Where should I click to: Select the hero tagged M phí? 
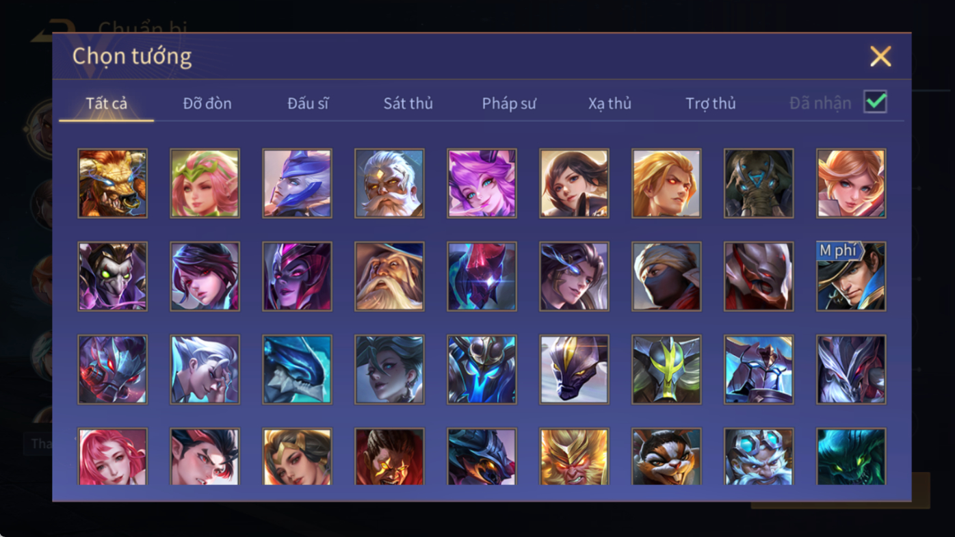[851, 276]
